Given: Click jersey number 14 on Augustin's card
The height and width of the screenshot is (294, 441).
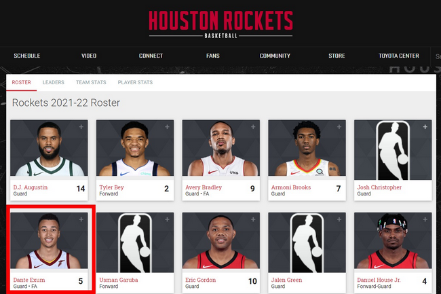Looking at the screenshot, I should [x=81, y=189].
